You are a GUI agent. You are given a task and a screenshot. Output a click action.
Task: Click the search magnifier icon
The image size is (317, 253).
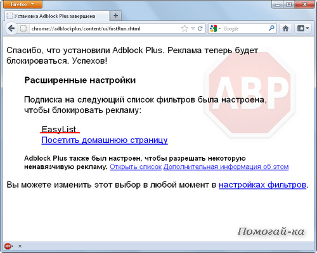[x=271, y=28]
